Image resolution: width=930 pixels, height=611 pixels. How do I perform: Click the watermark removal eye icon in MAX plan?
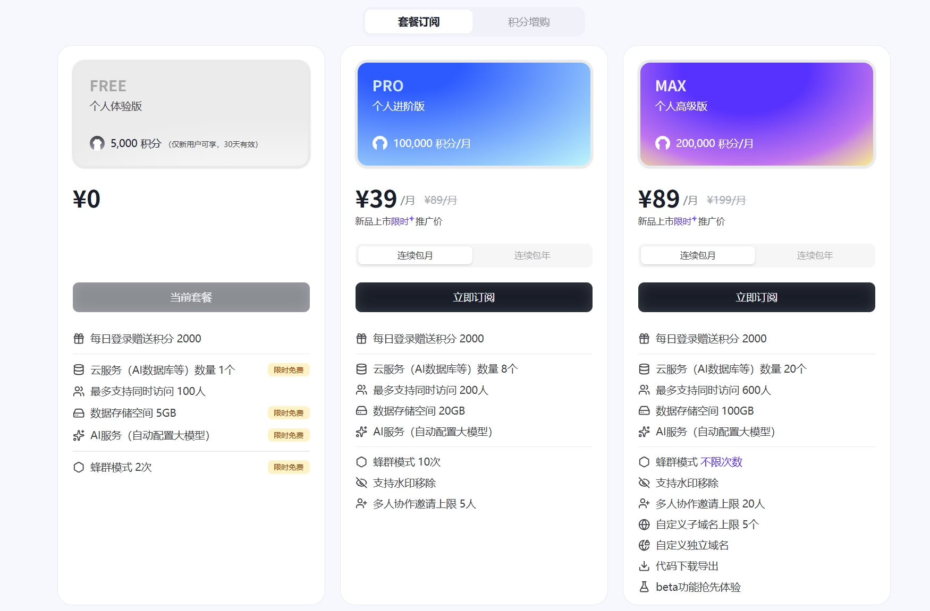pyautogui.click(x=644, y=483)
